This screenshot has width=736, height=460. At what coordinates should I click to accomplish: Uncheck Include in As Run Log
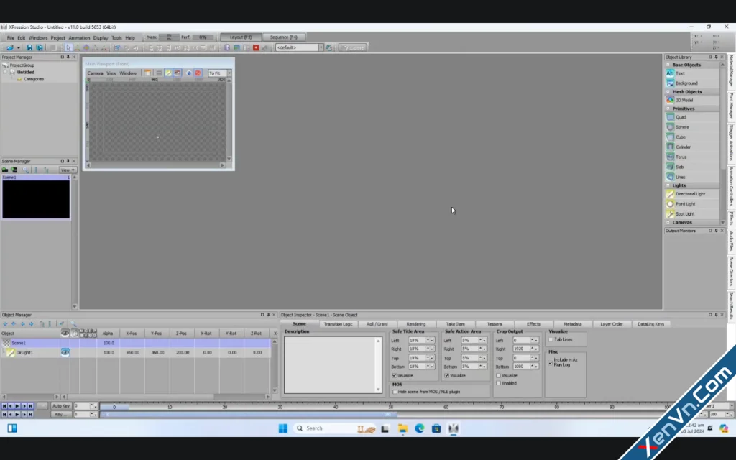coord(551,362)
